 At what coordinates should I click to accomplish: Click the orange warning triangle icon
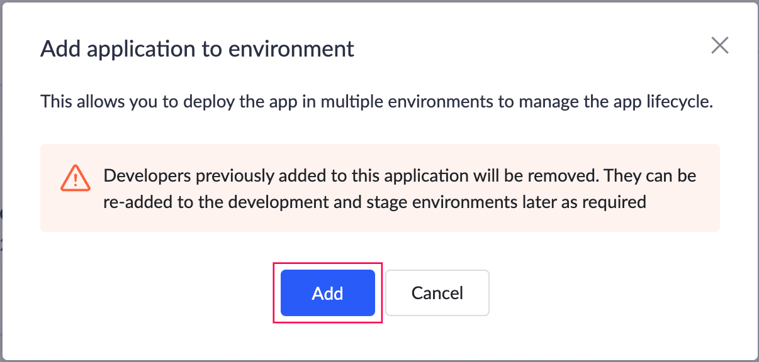[75, 177]
